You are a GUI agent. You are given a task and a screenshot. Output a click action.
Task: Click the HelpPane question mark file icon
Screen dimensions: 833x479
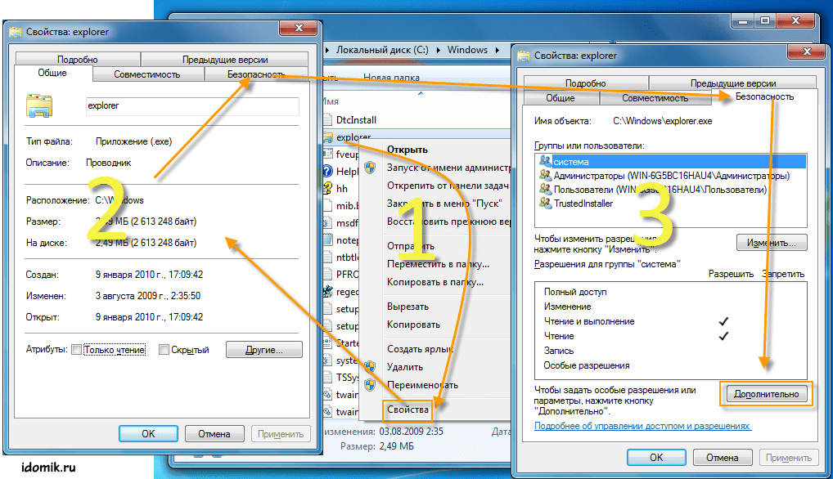[x=328, y=172]
